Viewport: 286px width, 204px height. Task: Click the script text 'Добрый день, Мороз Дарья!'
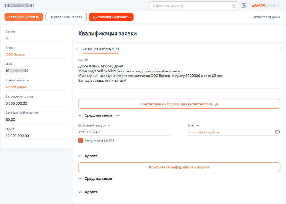click(x=101, y=66)
